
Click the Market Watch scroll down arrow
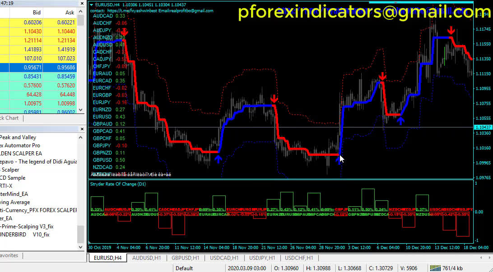80,110
